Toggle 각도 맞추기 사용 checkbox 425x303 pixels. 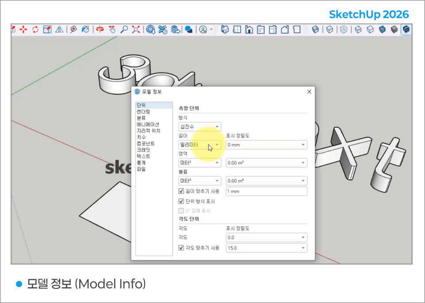(x=181, y=248)
